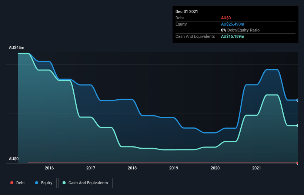The image size is (304, 195).
Task: Click the teal Cash endpoint marker
Action: point(298,126)
